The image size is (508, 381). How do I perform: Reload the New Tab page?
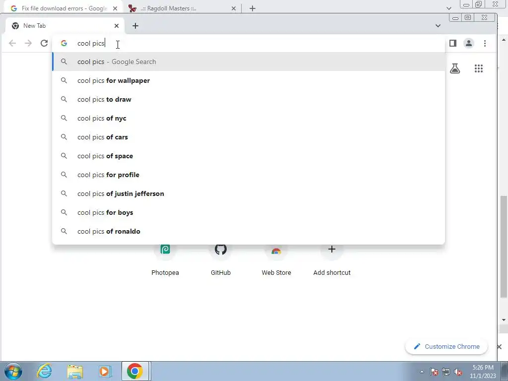(44, 43)
